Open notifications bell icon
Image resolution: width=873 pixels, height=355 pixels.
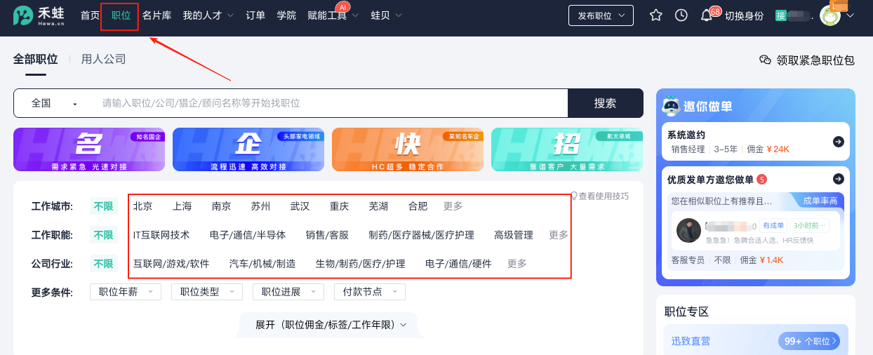pyautogui.click(x=707, y=15)
